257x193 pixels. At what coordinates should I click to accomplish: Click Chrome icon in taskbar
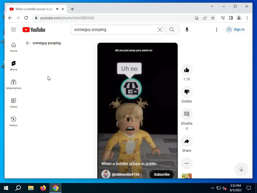pos(55,188)
